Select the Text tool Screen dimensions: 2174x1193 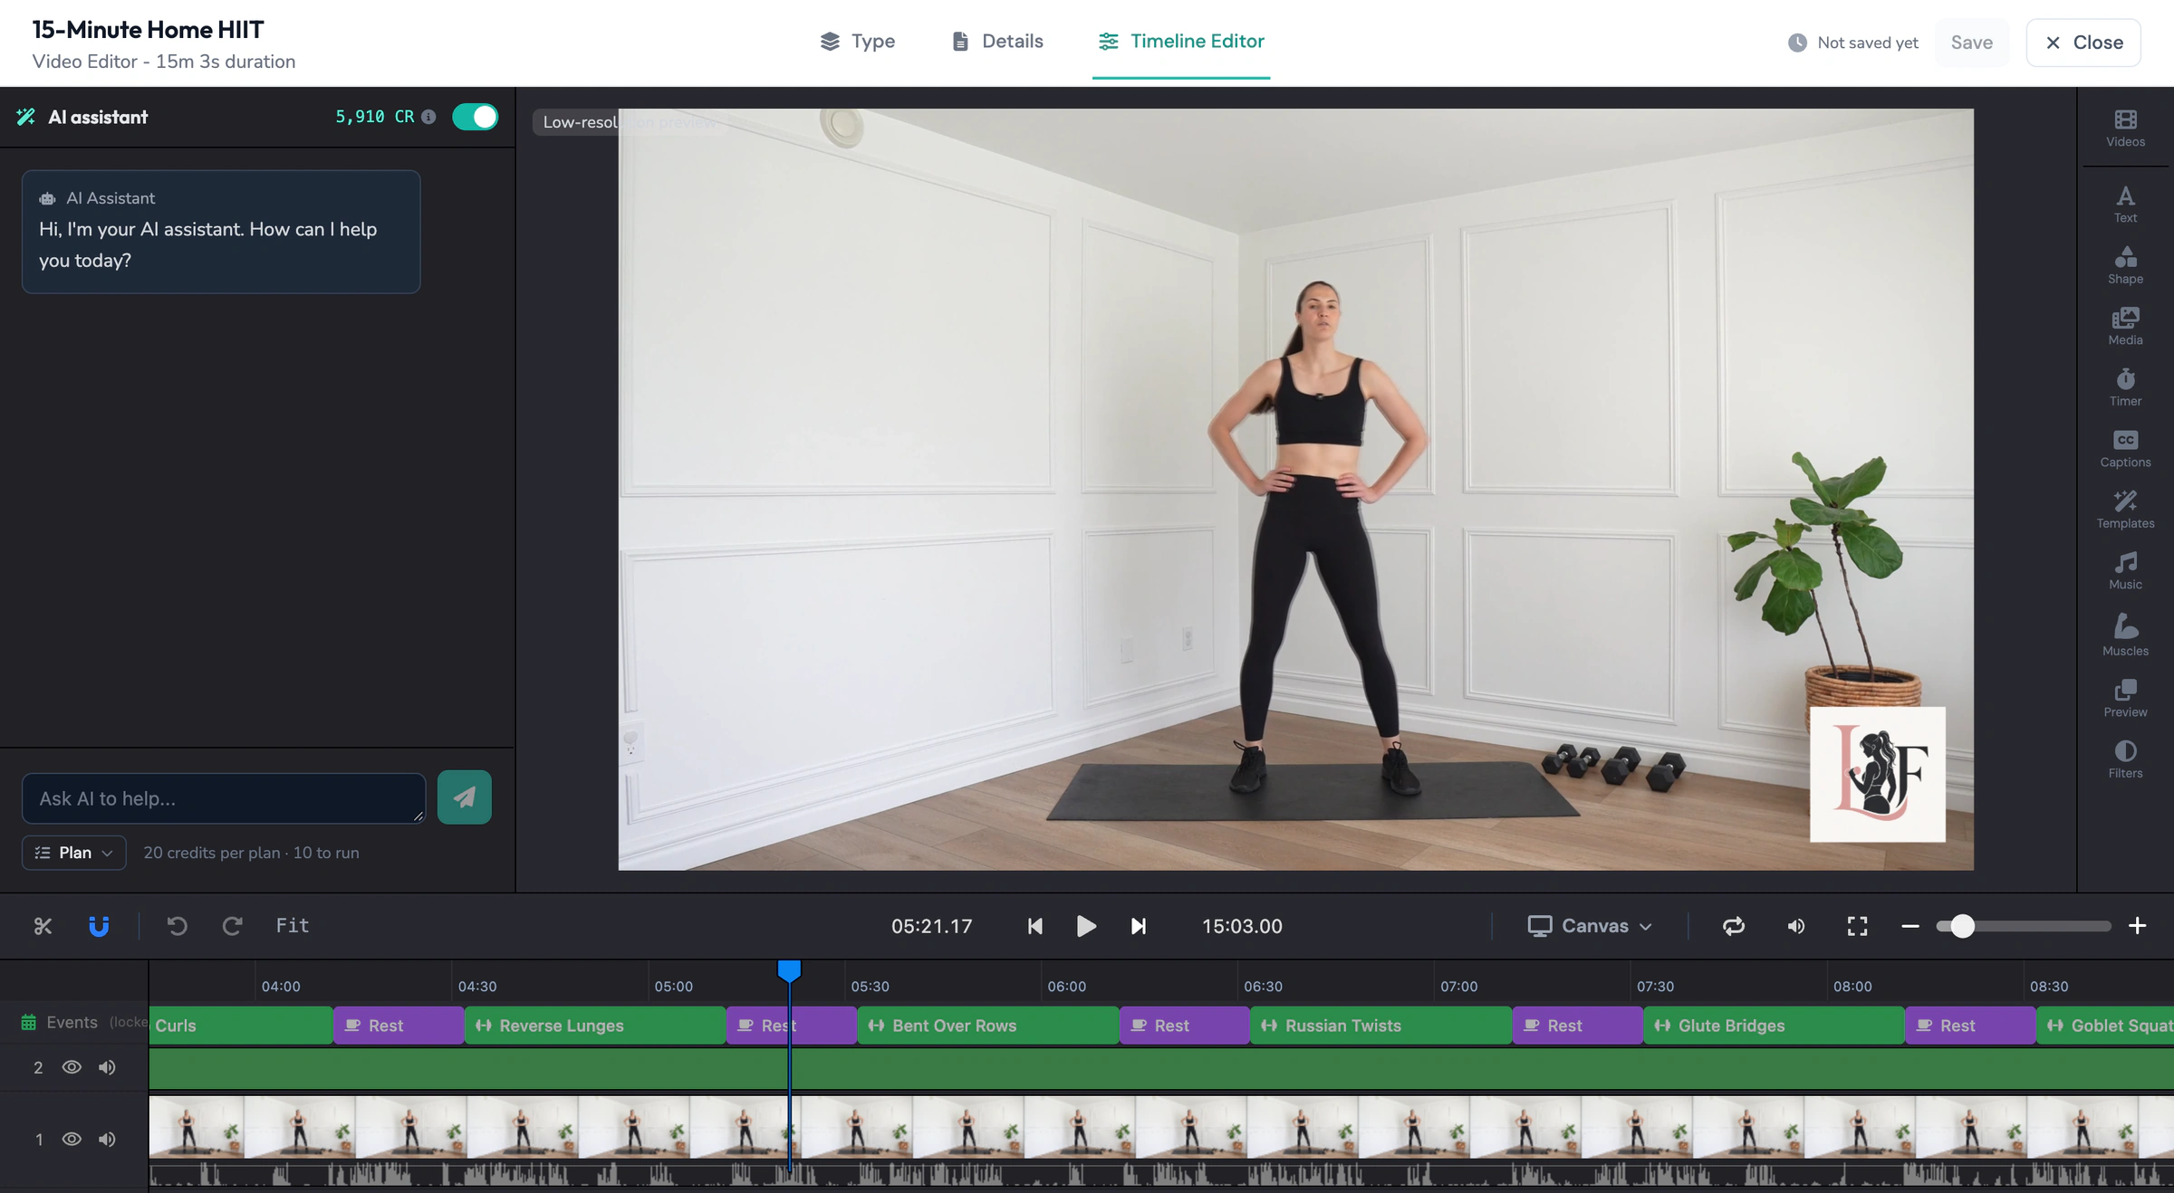click(x=2125, y=205)
